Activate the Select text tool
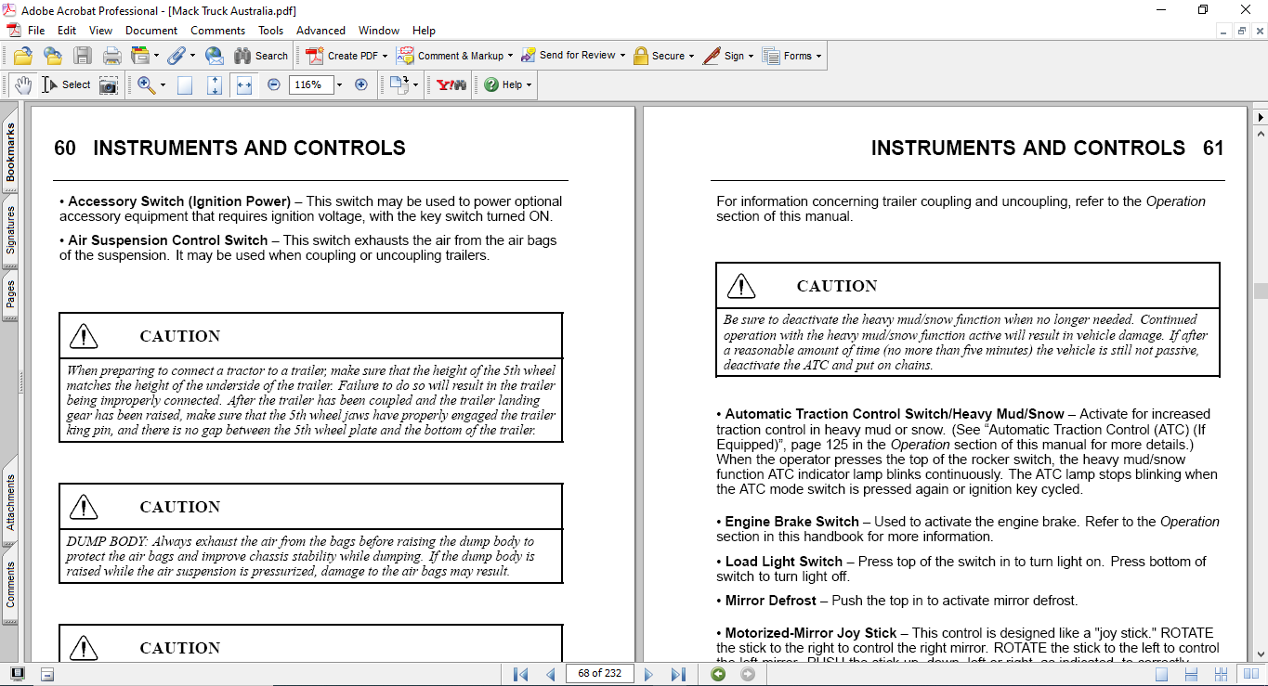 tap(65, 84)
